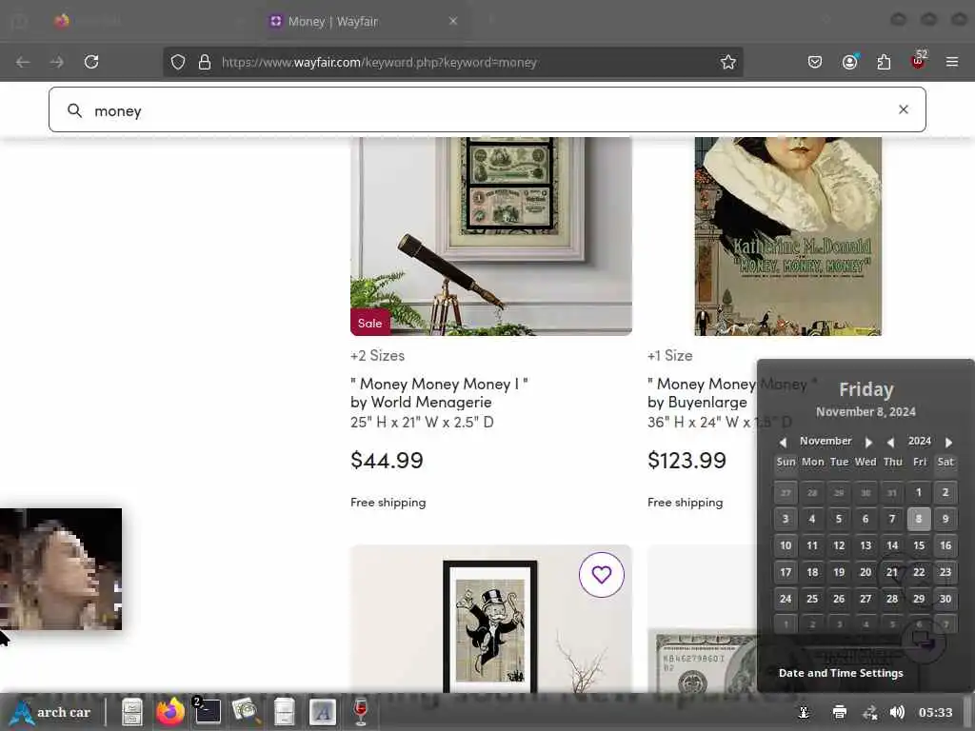Launch file cabinet icon in taskbar
Screen dimensions: 975x731
(x=131, y=712)
